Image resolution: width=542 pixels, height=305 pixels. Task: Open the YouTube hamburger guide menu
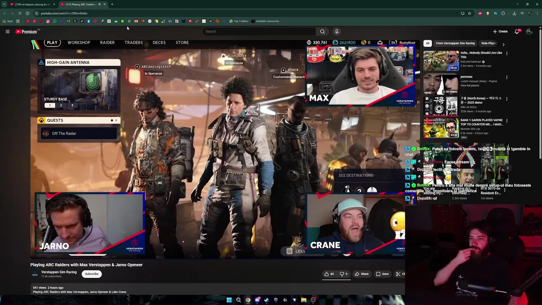[8, 31]
